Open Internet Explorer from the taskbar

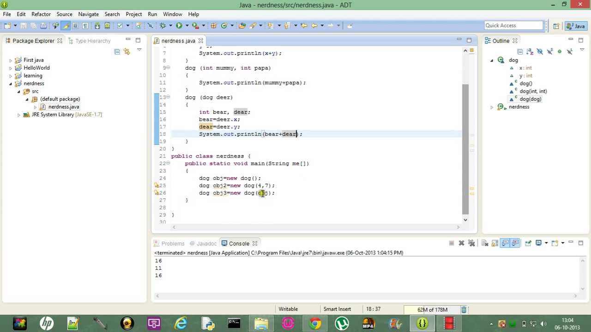tap(181, 323)
